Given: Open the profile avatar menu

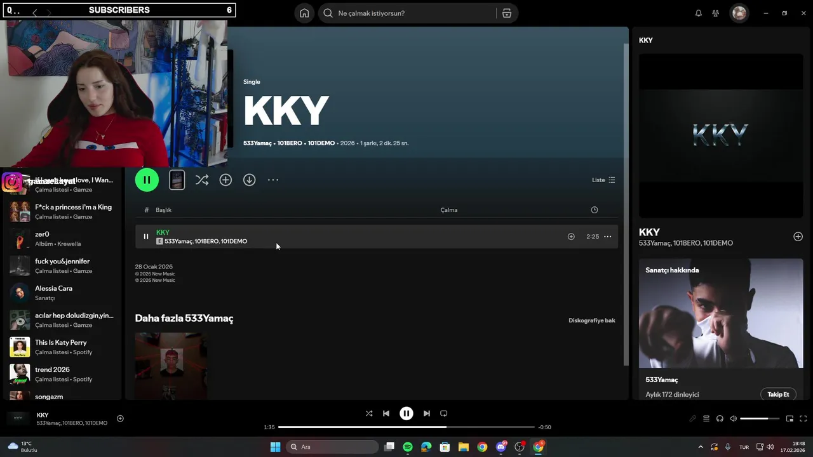Looking at the screenshot, I should point(739,13).
